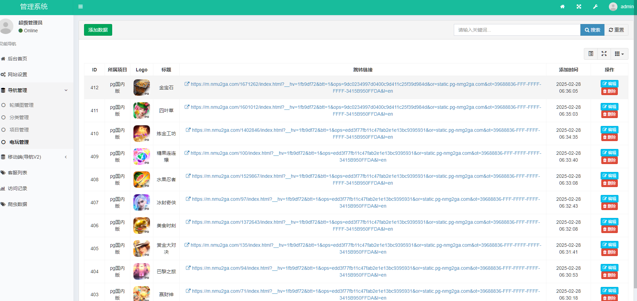Click the 搜索 search button

point(592,30)
